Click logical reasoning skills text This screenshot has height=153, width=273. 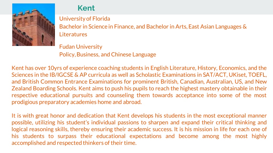coord(39,129)
